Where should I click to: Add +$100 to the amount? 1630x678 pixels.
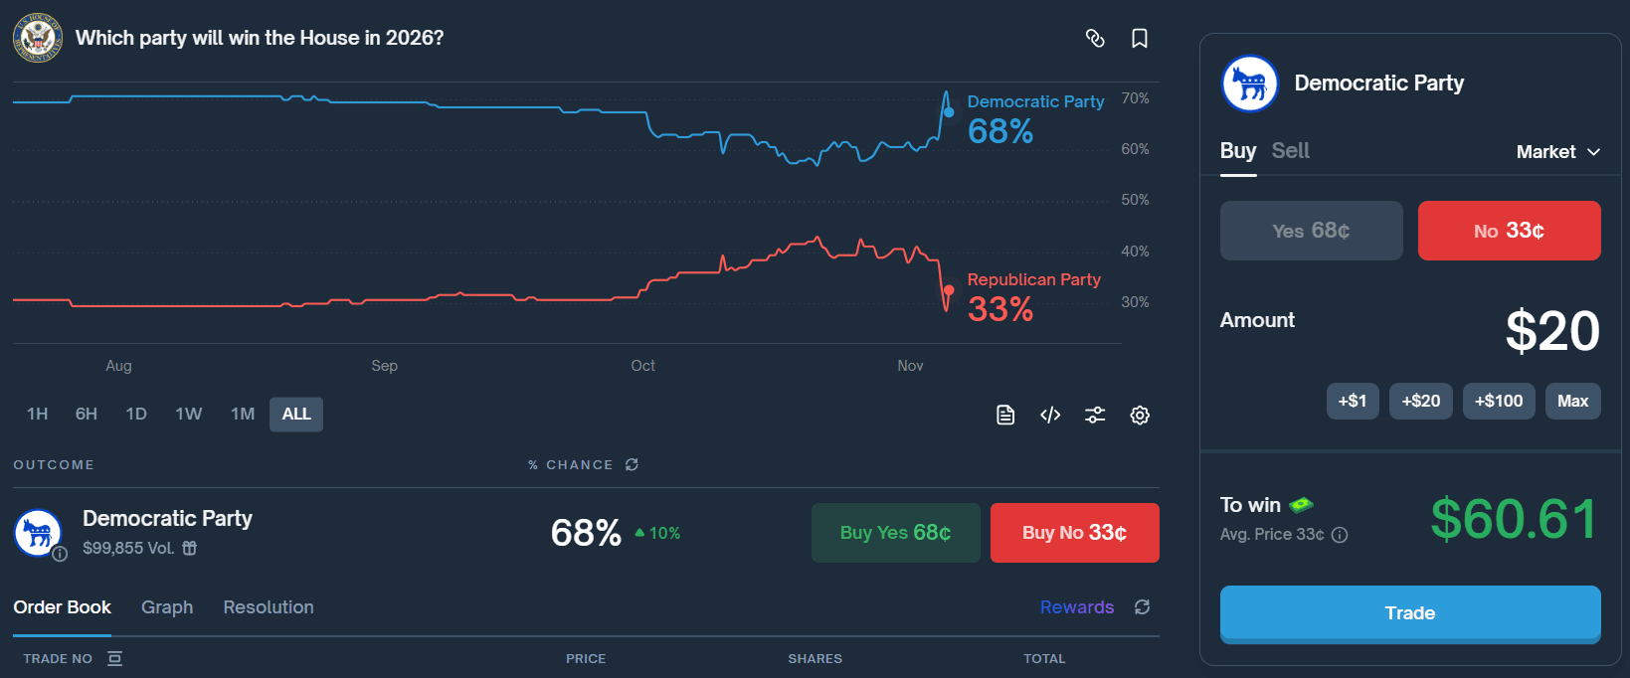pos(1499,401)
